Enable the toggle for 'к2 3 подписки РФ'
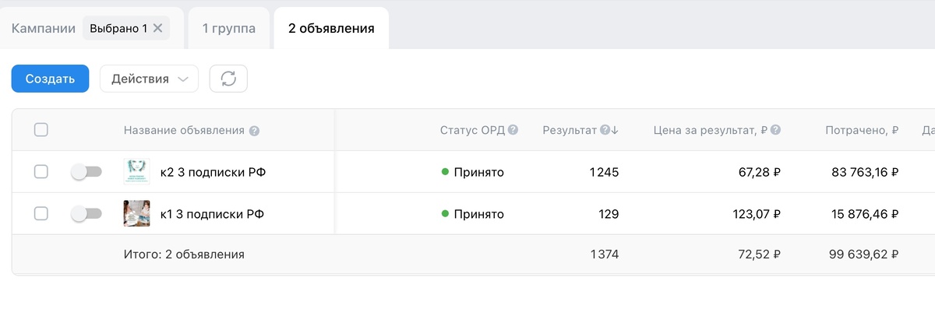Viewport: 935px width, 330px height. click(x=86, y=172)
